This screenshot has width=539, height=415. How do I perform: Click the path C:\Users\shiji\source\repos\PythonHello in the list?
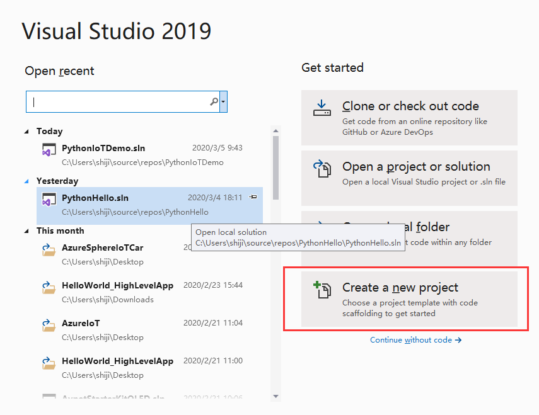pos(135,212)
